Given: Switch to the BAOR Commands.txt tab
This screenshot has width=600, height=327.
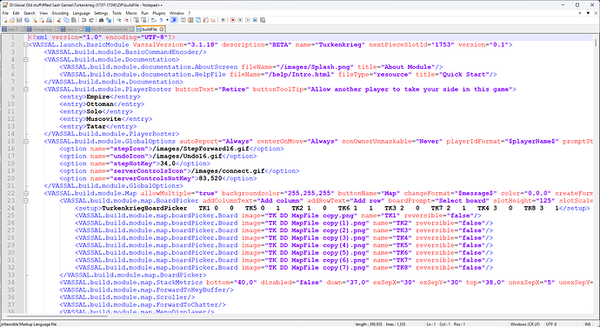Looking at the screenshot, I should click(x=109, y=29).
